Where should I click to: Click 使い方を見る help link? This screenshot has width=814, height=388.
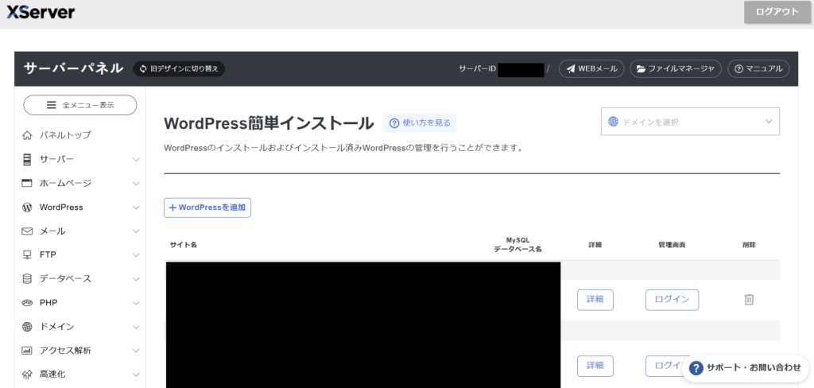[420, 123]
